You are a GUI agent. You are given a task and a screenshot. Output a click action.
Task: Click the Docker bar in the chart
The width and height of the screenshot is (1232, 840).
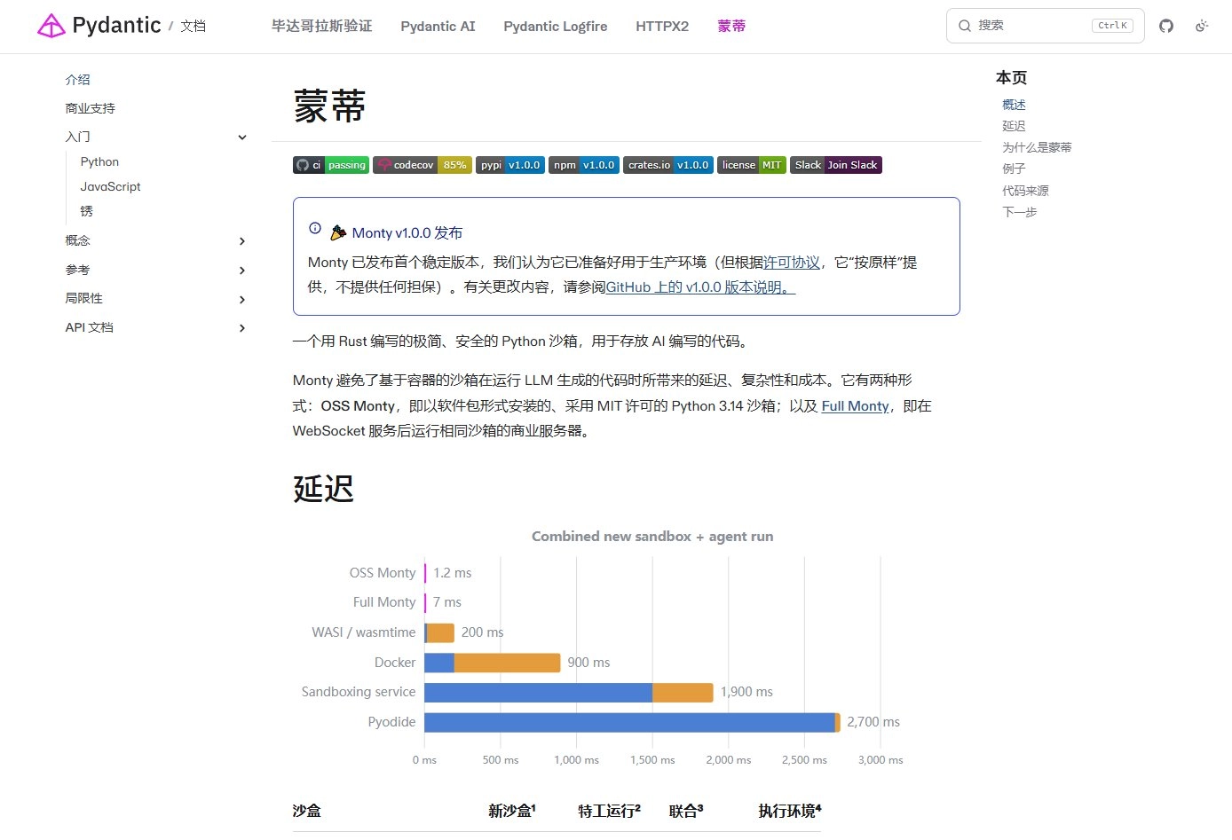point(493,663)
